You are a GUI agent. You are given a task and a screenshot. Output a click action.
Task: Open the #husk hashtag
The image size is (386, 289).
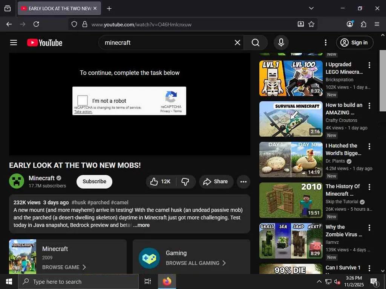tap(78, 202)
